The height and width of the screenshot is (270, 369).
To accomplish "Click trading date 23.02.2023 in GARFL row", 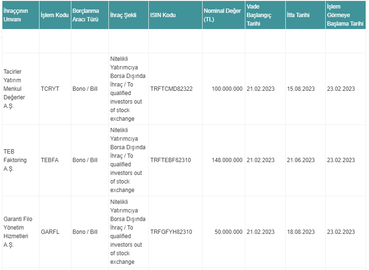I will (341, 232).
